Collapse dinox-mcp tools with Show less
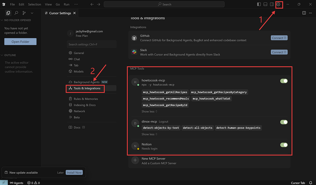Image resolution: width=316 pixels, height=185 pixels. pyautogui.click(x=149, y=134)
